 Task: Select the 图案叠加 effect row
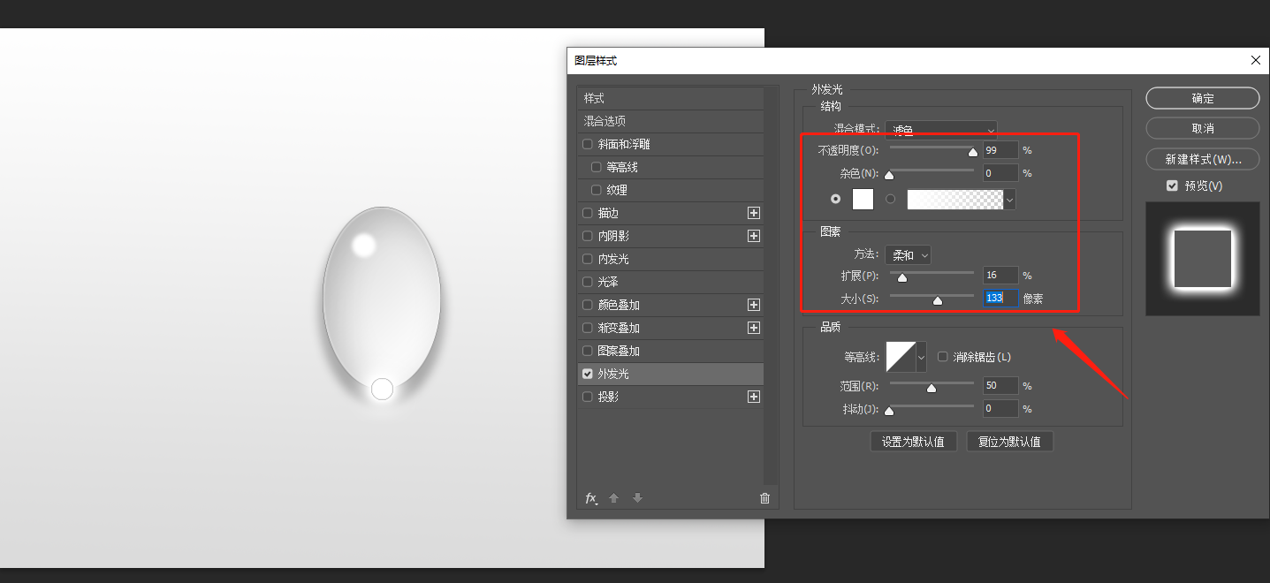670,351
